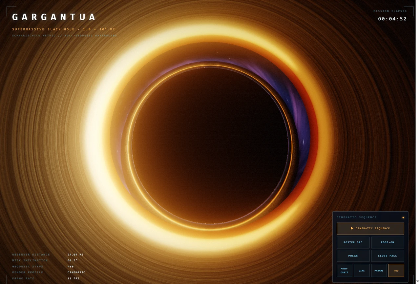Viewport: 420px width, 284px height.
Task: Toggle the CINE render mode
Action: click(x=362, y=271)
